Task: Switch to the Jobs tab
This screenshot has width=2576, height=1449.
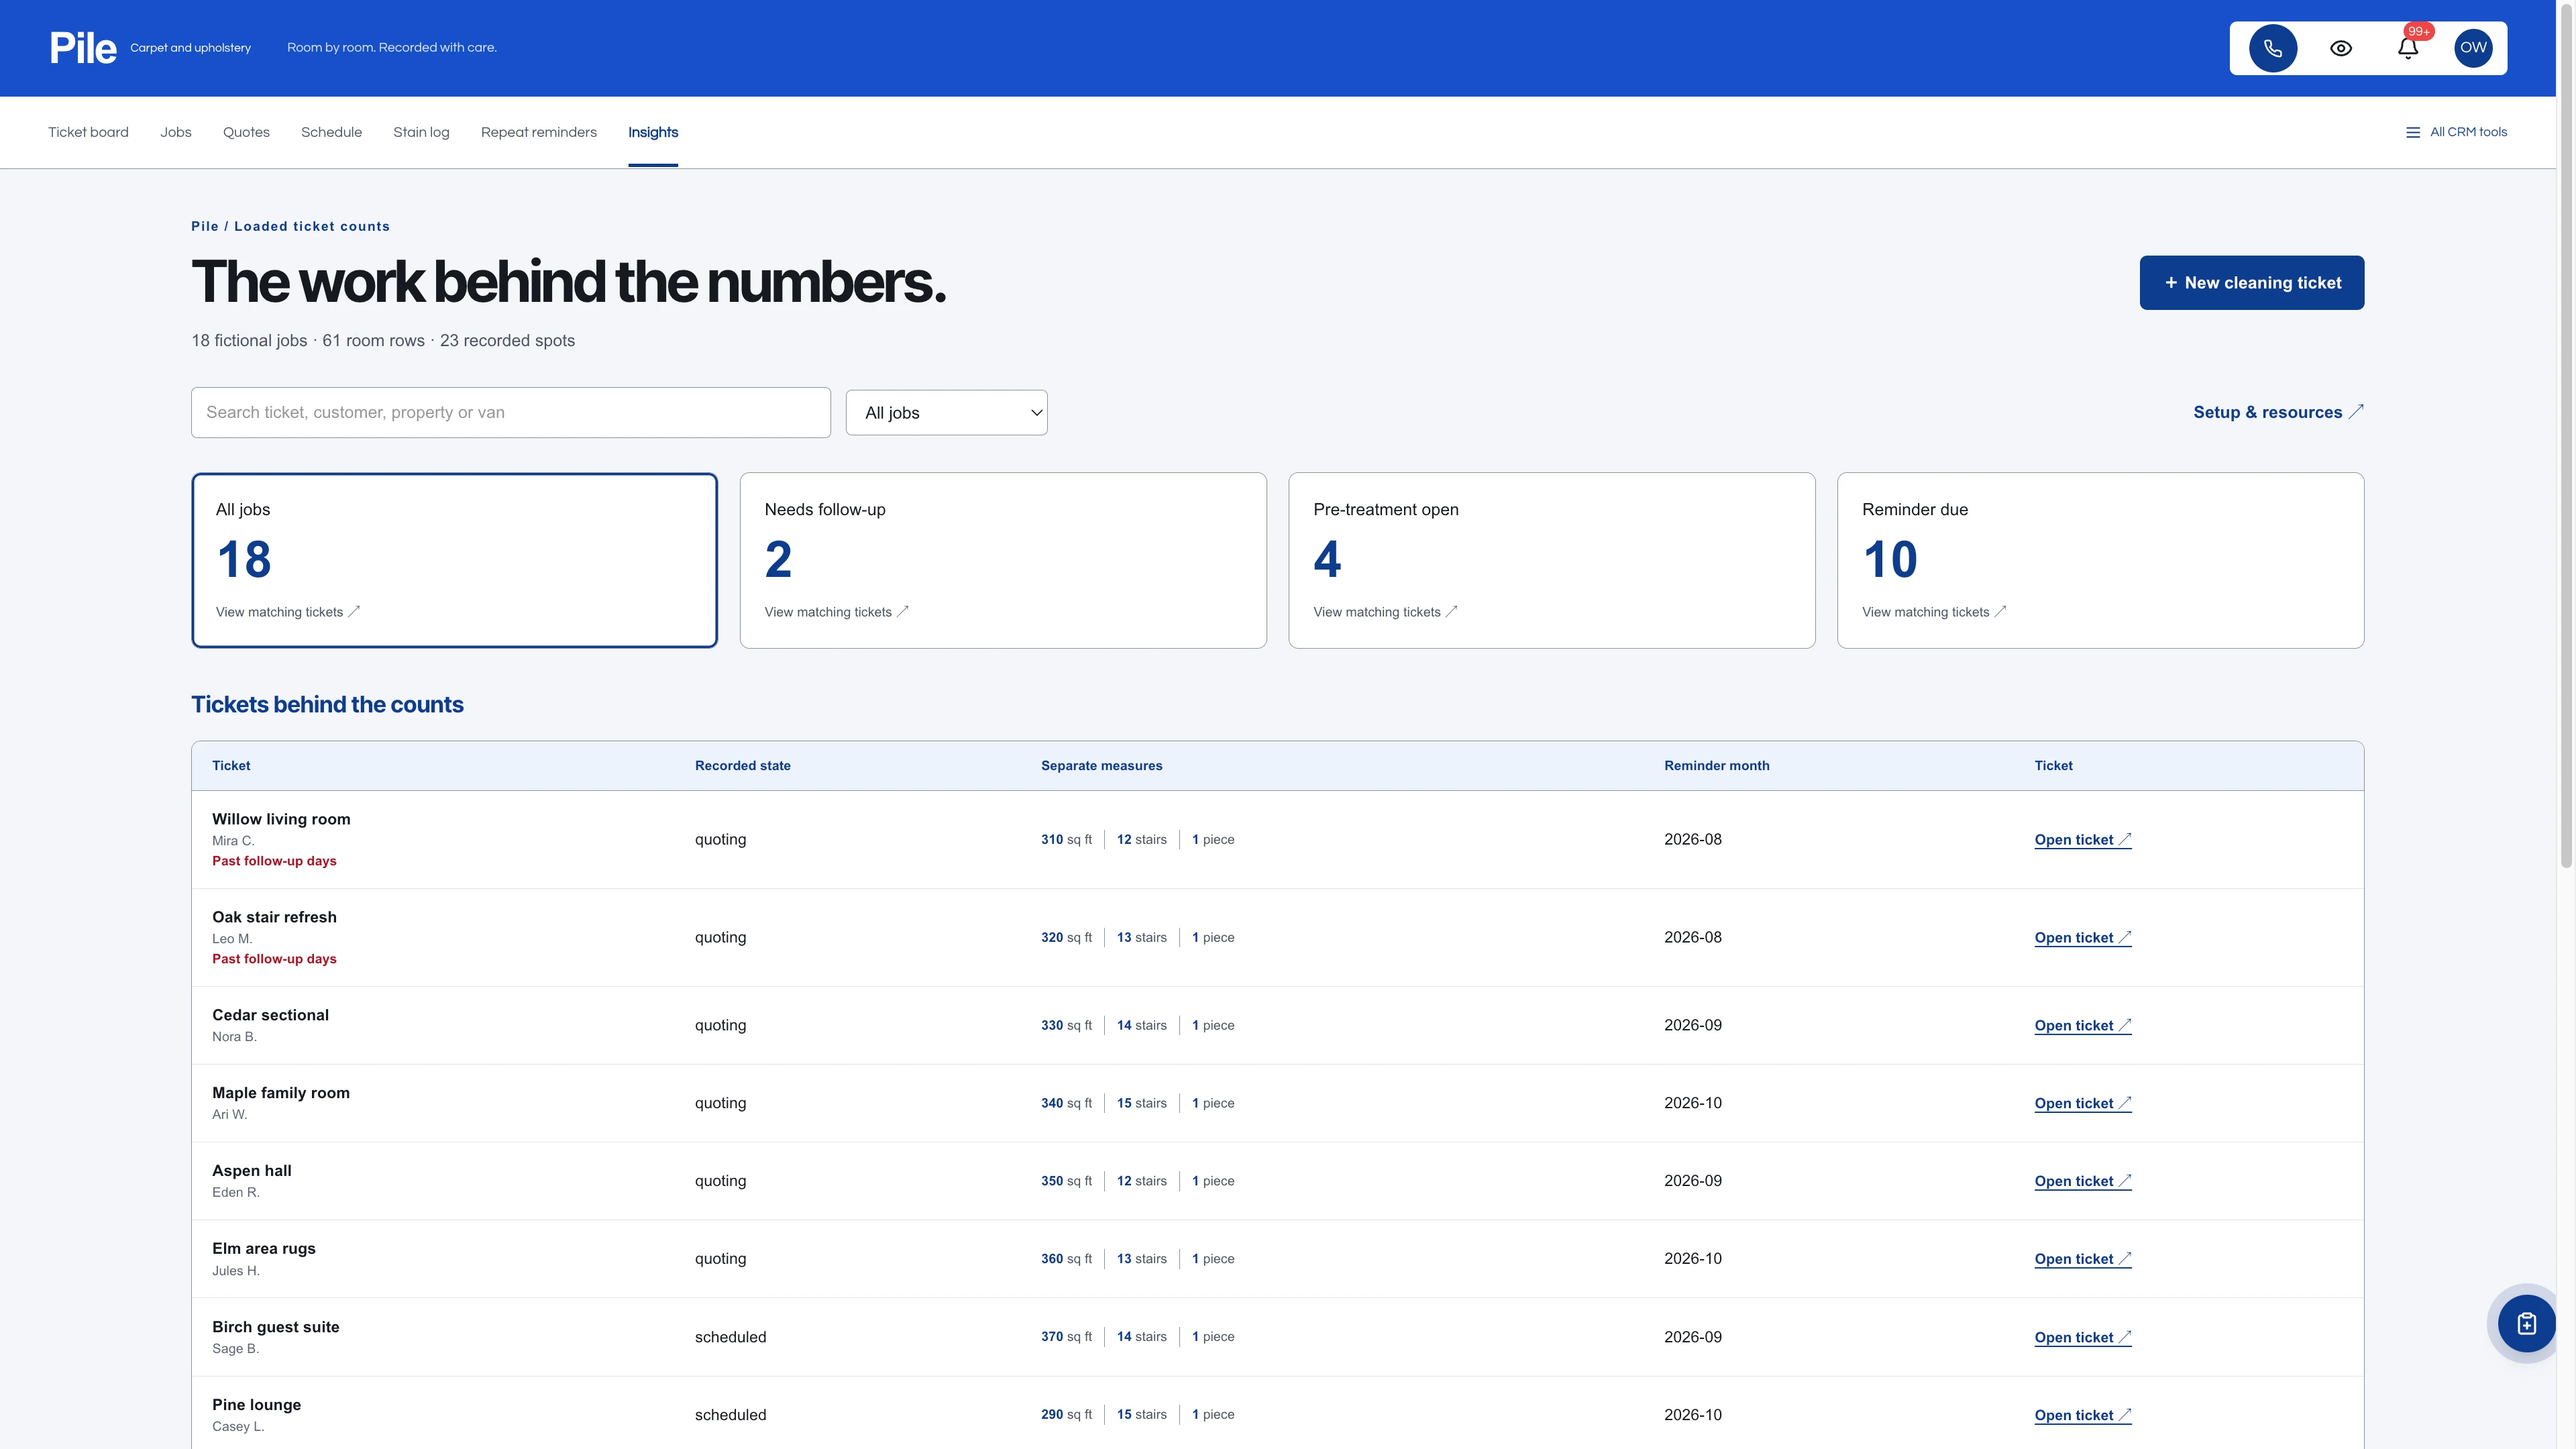Action: [x=176, y=132]
